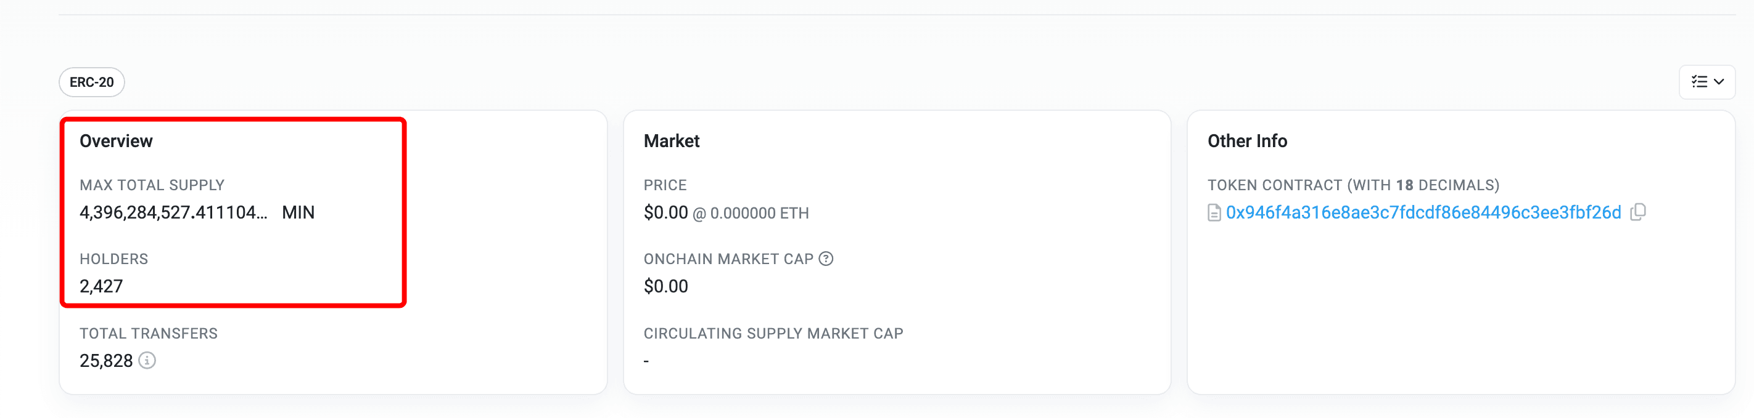1754x418 pixels.
Task: Click the info icon beside 25,828 transfers
Action: 147,360
